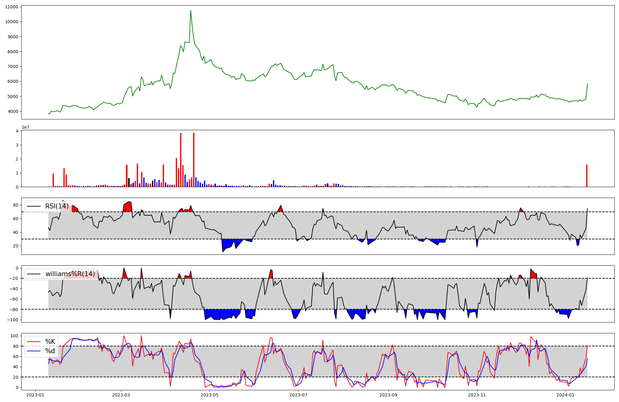Image resolution: width=619 pixels, height=402 pixels.
Task: Click the 8000 price axis label
Action: [x=13, y=52]
